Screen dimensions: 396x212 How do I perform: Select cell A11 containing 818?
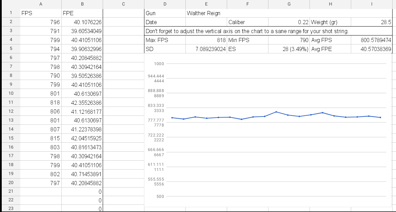point(41,103)
